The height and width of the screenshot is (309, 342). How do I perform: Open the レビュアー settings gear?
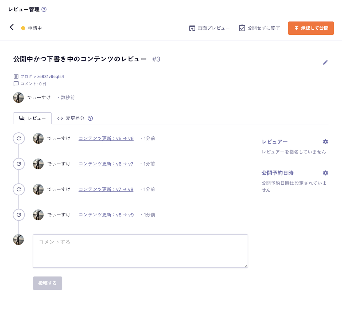click(x=325, y=142)
